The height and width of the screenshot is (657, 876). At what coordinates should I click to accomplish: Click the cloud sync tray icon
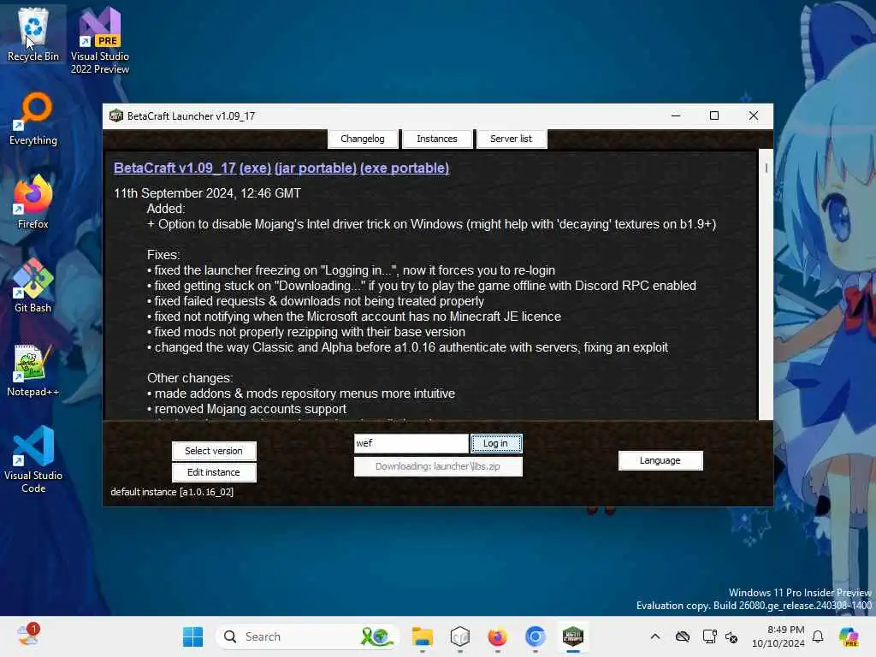(x=682, y=636)
